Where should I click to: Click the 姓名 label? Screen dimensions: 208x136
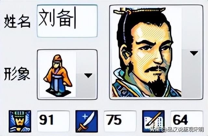point(17,21)
